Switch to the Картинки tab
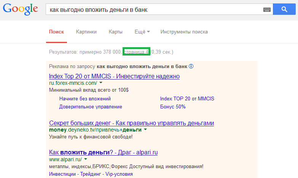The width and height of the screenshot is (298, 178). pyautogui.click(x=86, y=32)
